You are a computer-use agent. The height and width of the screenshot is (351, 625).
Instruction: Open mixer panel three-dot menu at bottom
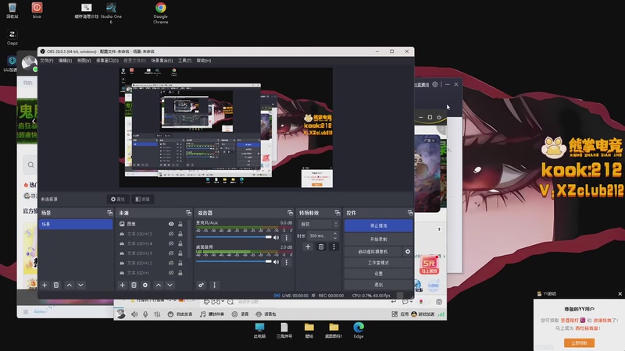(214, 285)
